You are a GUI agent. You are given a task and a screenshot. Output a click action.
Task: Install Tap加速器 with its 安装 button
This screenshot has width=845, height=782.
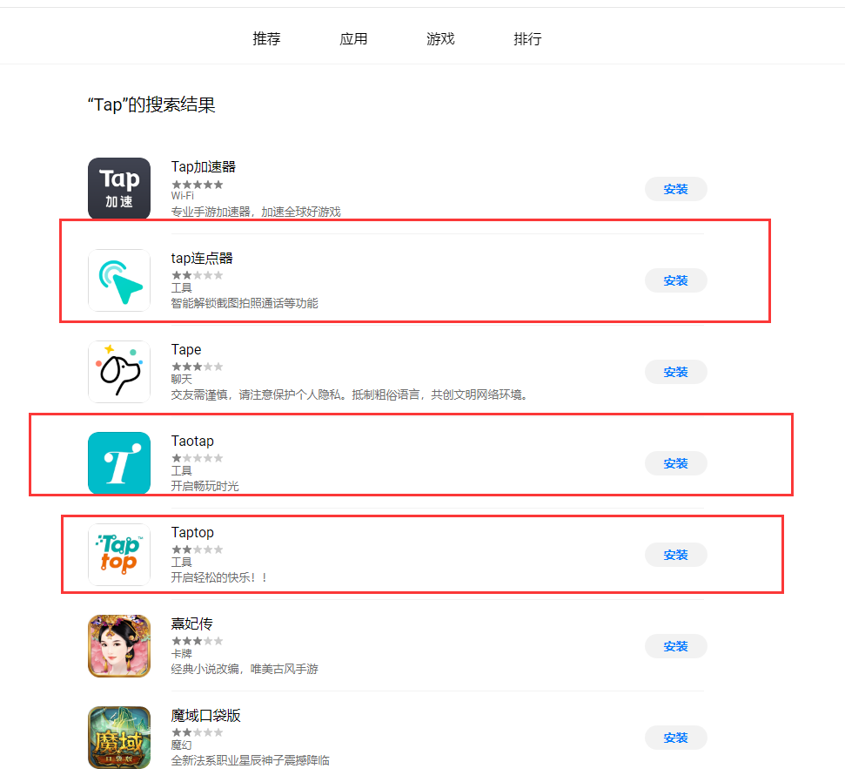(676, 189)
